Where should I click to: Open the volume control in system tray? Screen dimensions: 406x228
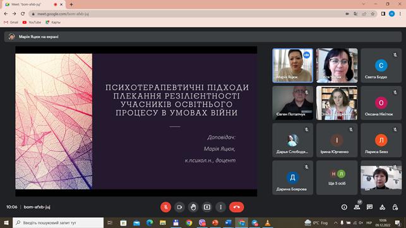[x=361, y=222]
